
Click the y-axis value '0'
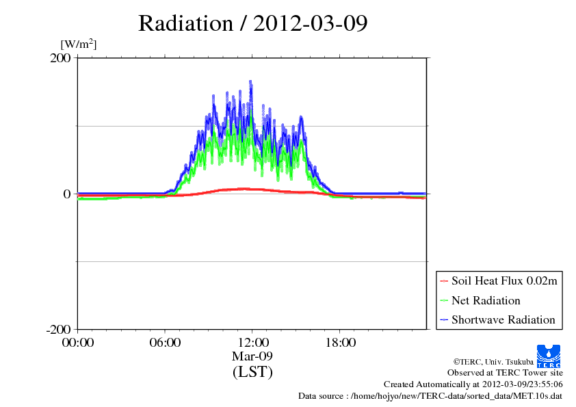tap(67, 194)
